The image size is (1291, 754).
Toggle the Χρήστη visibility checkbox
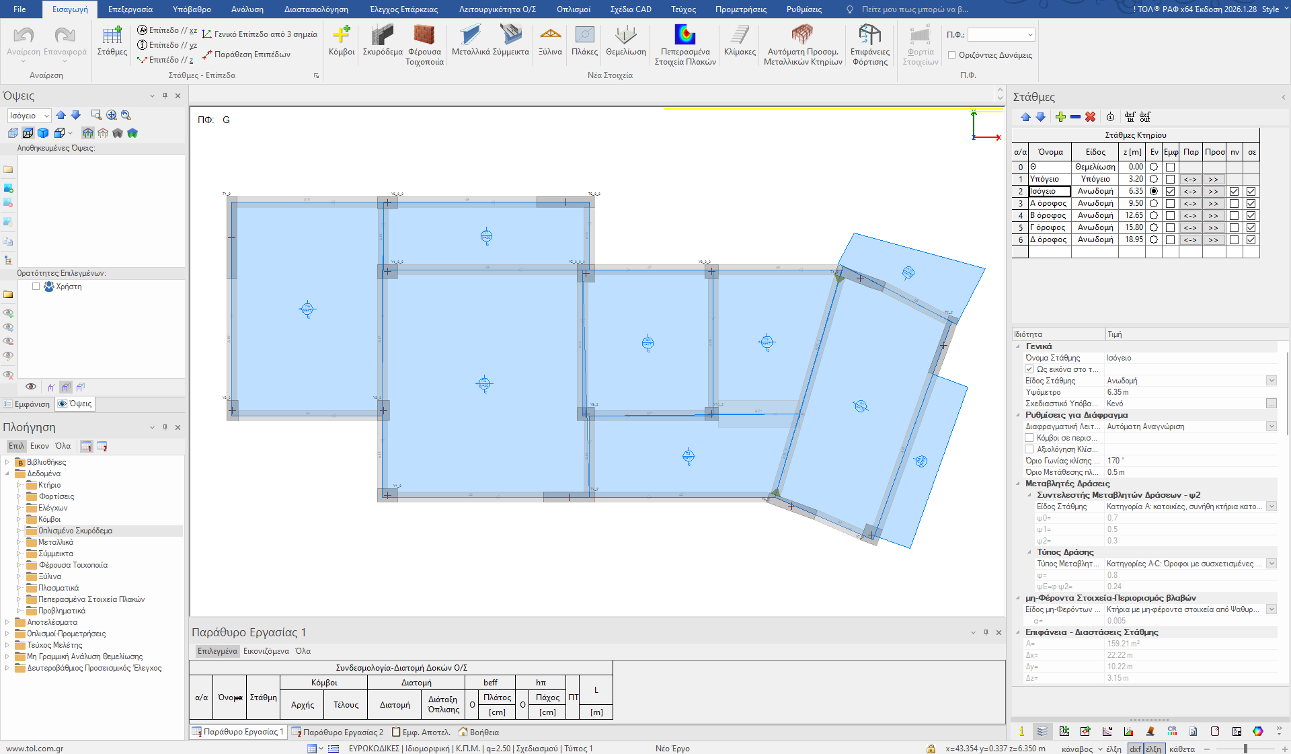36,287
